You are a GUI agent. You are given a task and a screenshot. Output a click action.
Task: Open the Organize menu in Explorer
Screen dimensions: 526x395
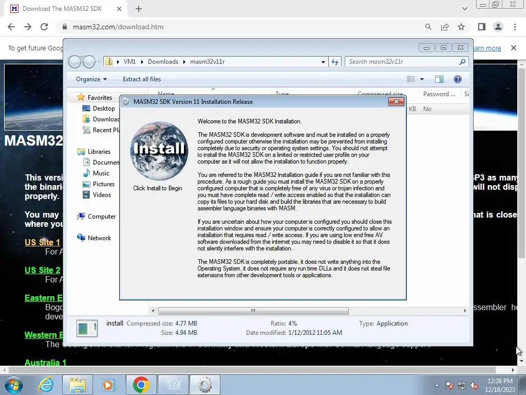pos(91,79)
